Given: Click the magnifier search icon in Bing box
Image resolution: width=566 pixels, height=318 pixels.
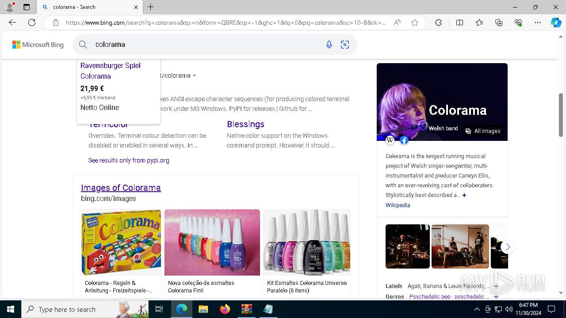Looking at the screenshot, I should [x=83, y=45].
